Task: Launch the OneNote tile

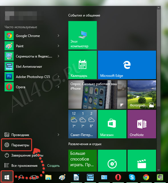Action: (142, 124)
